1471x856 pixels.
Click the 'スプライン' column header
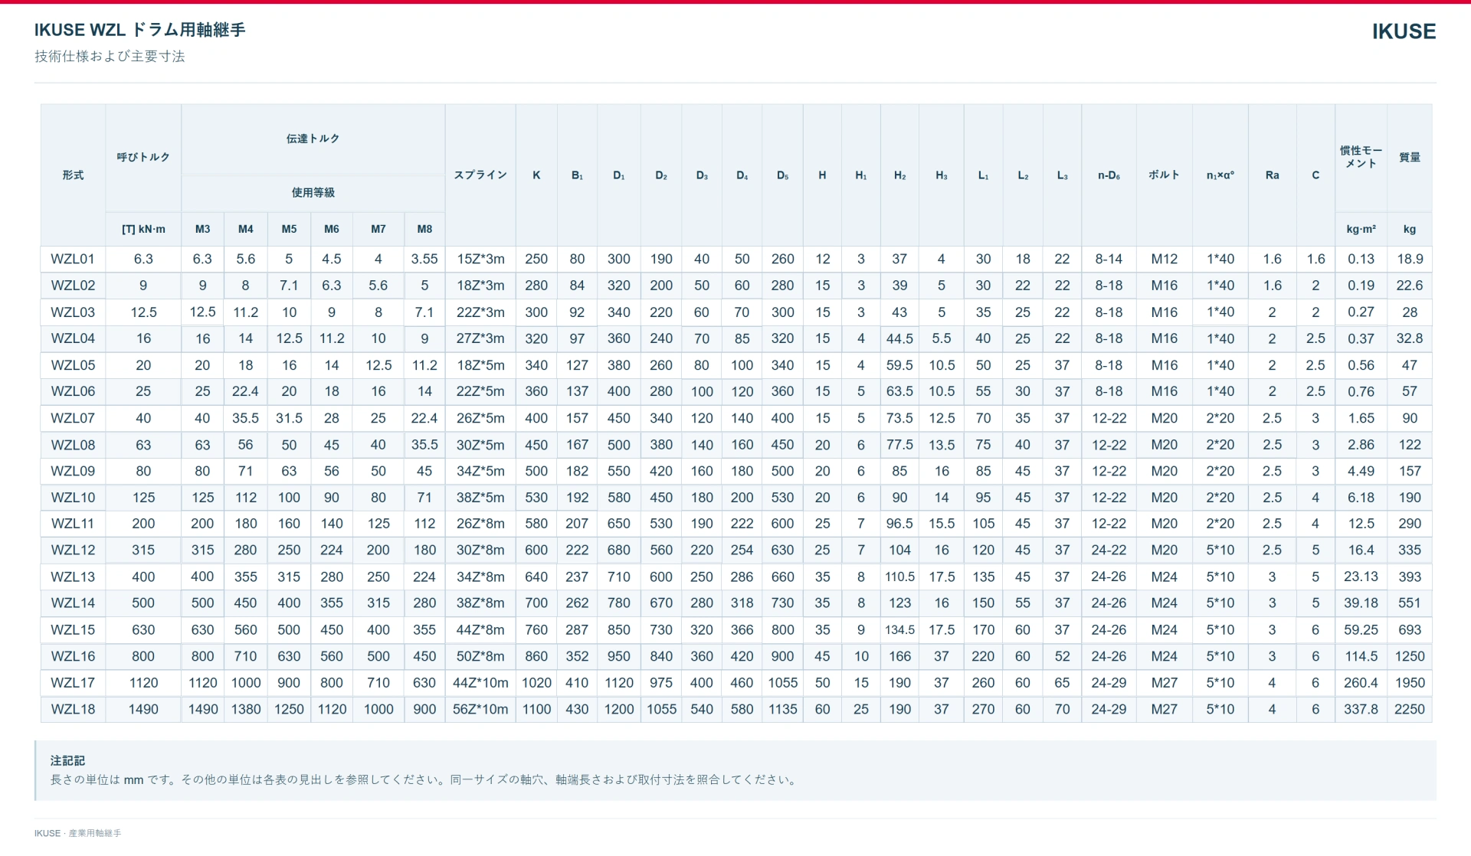pos(480,175)
